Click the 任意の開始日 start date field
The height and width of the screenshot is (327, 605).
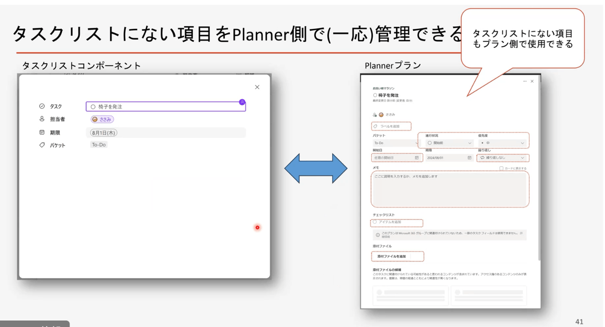click(x=397, y=158)
